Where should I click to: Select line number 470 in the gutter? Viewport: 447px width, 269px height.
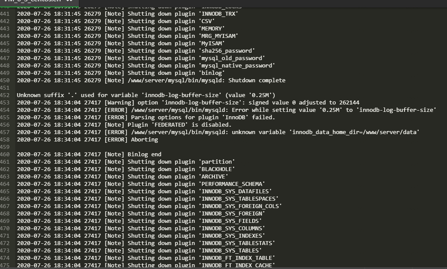[x=5, y=228]
